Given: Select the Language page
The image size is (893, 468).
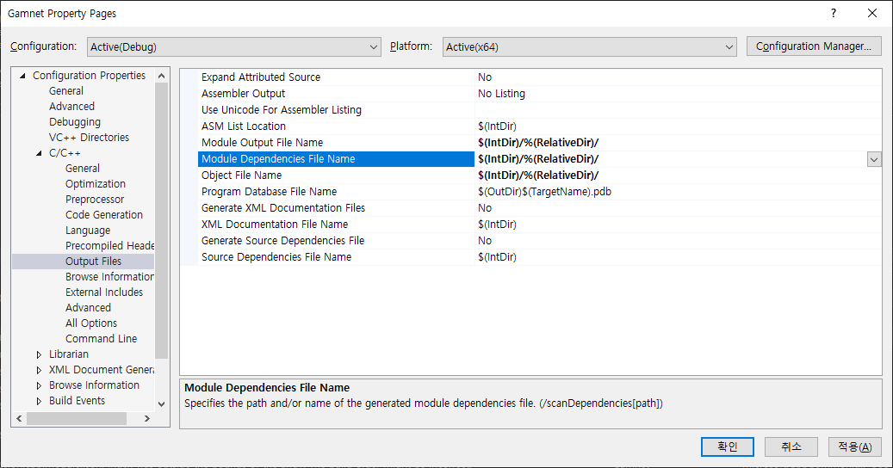Looking at the screenshot, I should (x=88, y=231).
